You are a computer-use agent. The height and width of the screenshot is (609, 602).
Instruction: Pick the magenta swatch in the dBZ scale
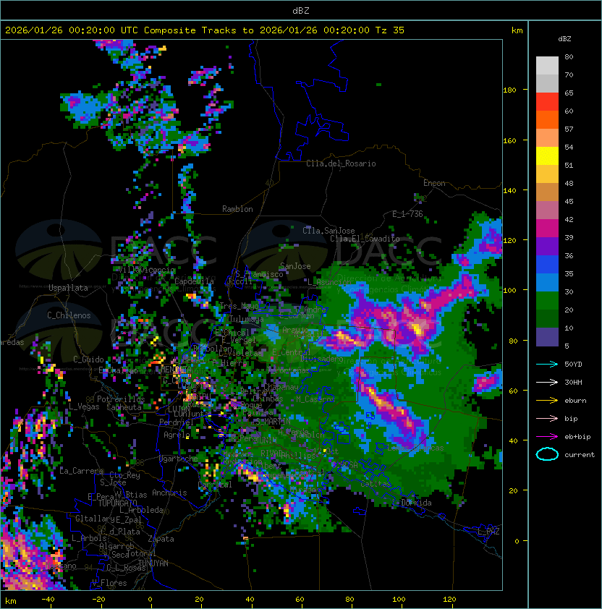[547, 228]
